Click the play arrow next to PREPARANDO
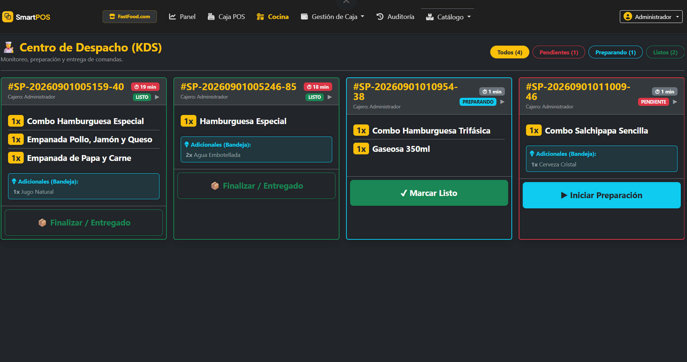The height and width of the screenshot is (362, 687). coord(502,102)
